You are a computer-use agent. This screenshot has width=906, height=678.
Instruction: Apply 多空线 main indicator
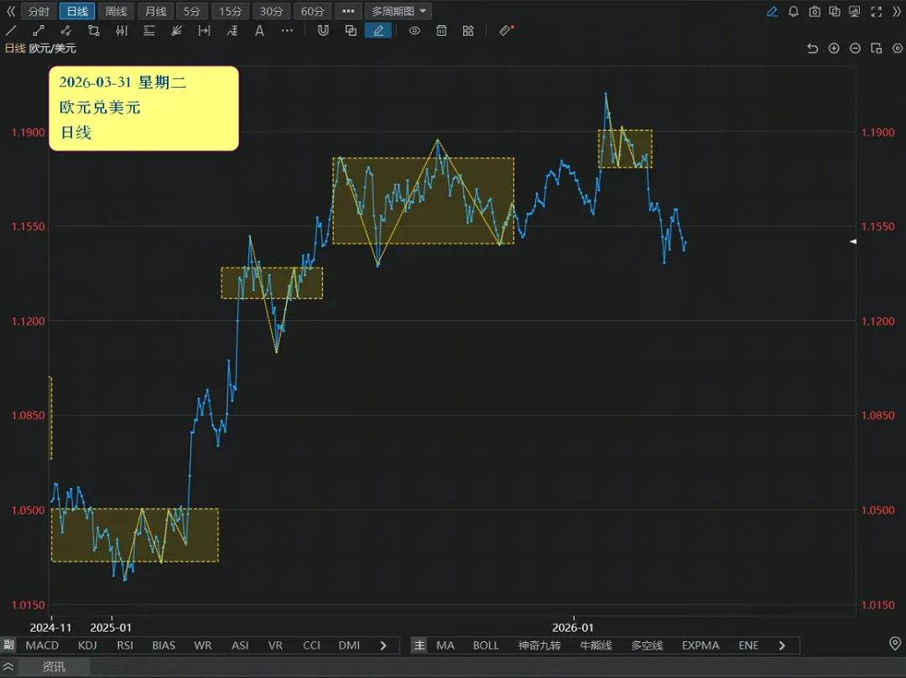pyautogui.click(x=647, y=645)
